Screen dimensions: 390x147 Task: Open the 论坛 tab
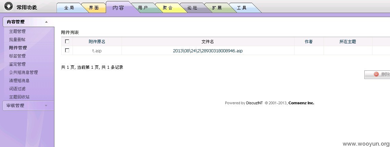pyautogui.click(x=192, y=8)
